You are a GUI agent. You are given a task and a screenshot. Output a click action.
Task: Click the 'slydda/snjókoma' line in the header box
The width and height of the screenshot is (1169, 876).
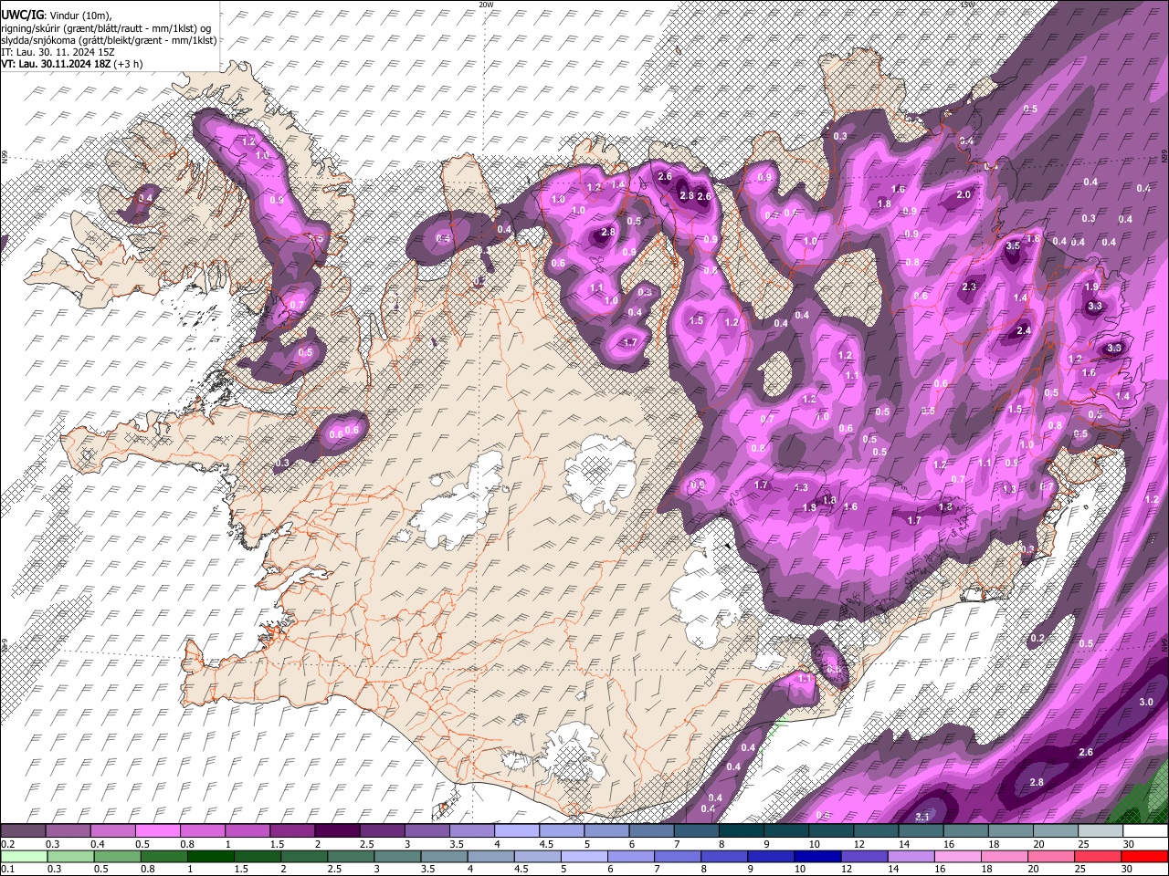click(x=109, y=41)
